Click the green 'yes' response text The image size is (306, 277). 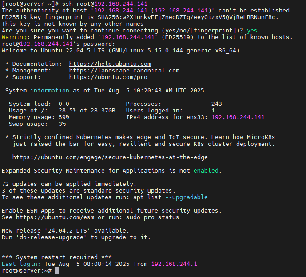(252, 31)
